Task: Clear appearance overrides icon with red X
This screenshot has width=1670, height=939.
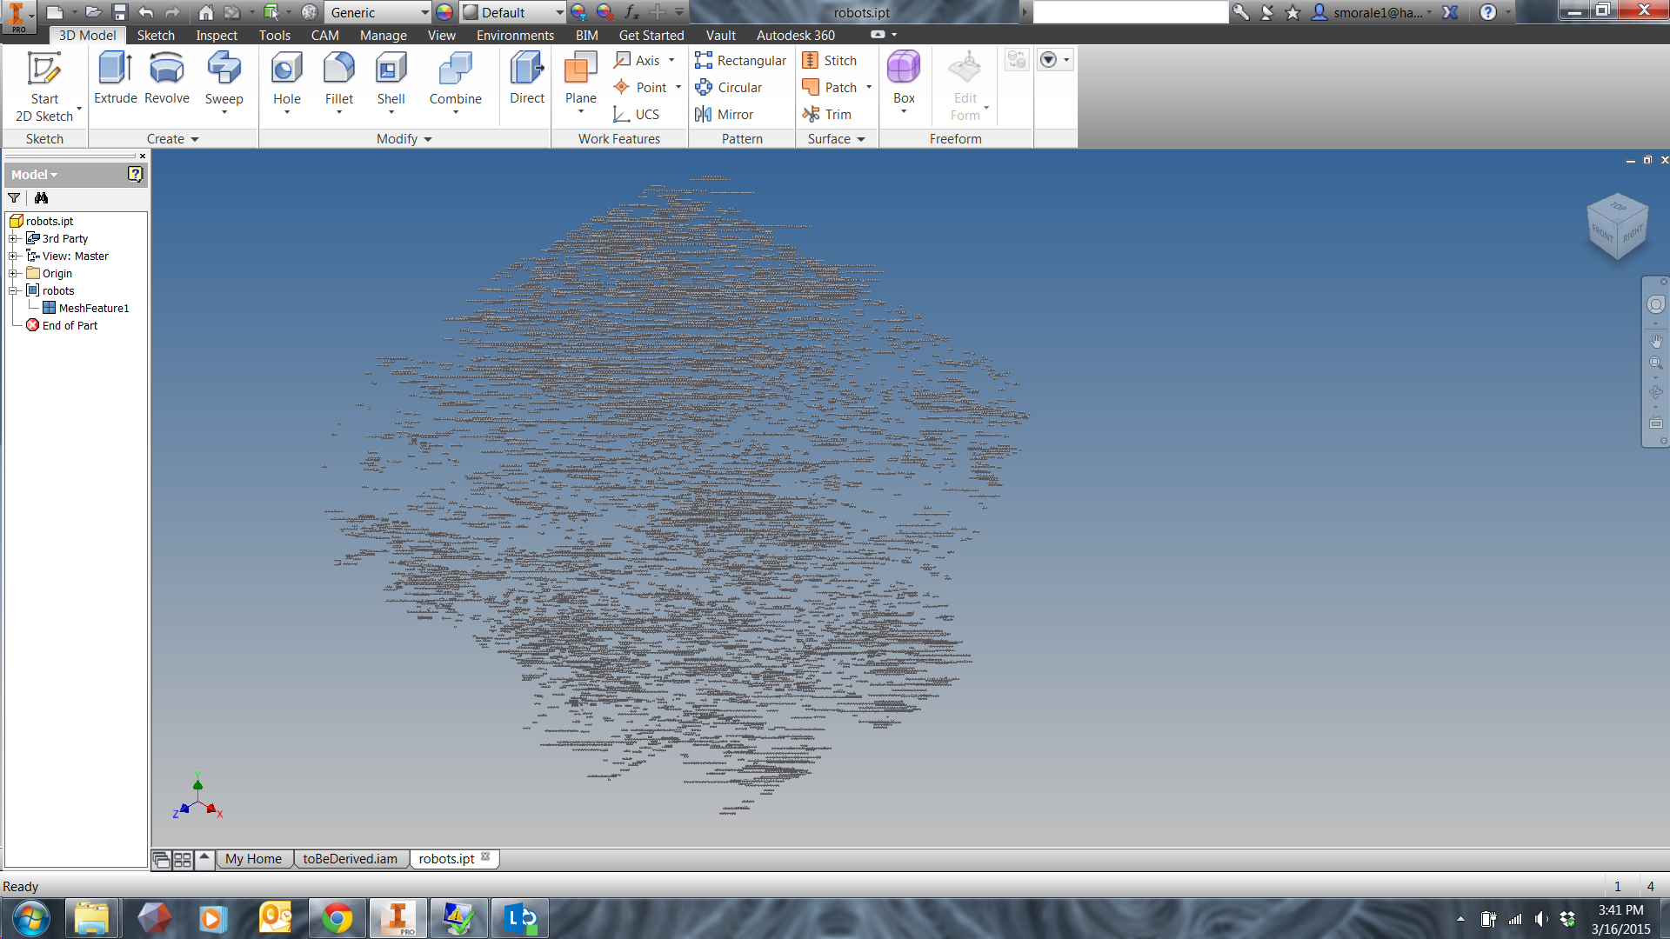Action: coord(605,12)
